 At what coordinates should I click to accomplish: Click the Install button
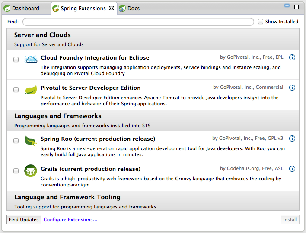(x=290, y=220)
